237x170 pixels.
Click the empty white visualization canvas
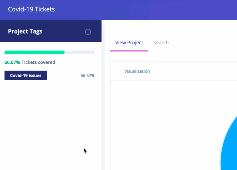click(163, 121)
